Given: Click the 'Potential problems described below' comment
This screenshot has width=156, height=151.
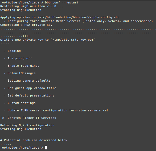Looking at the screenshot, I should [x=36, y=140].
